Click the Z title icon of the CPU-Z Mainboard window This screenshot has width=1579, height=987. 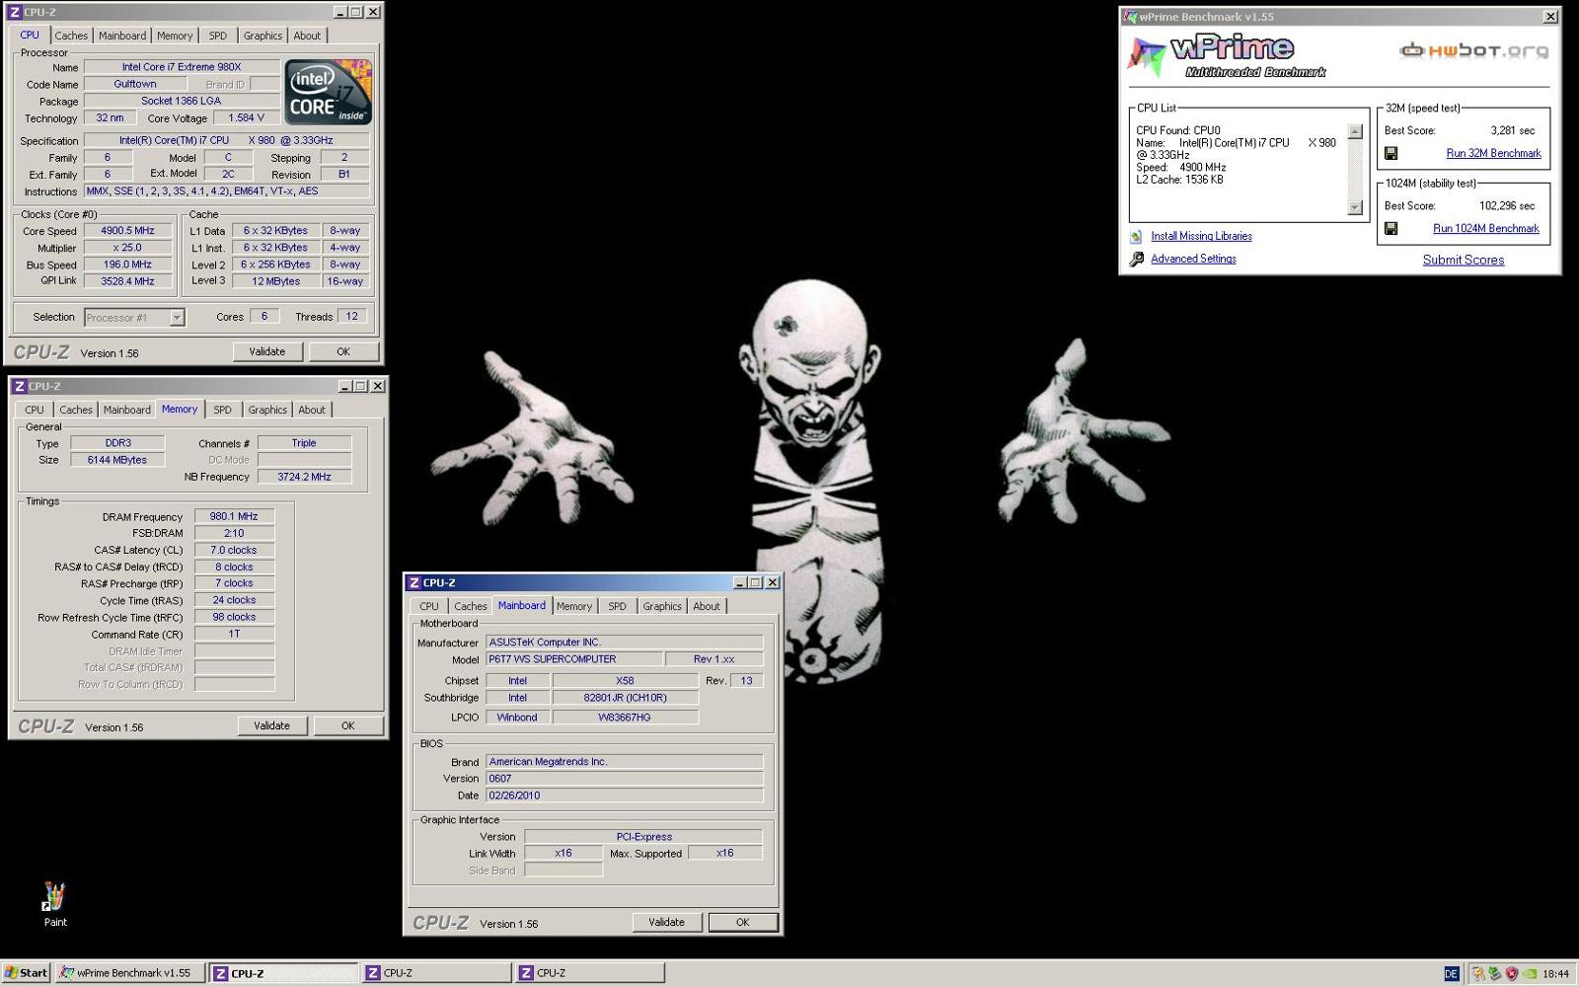[414, 582]
